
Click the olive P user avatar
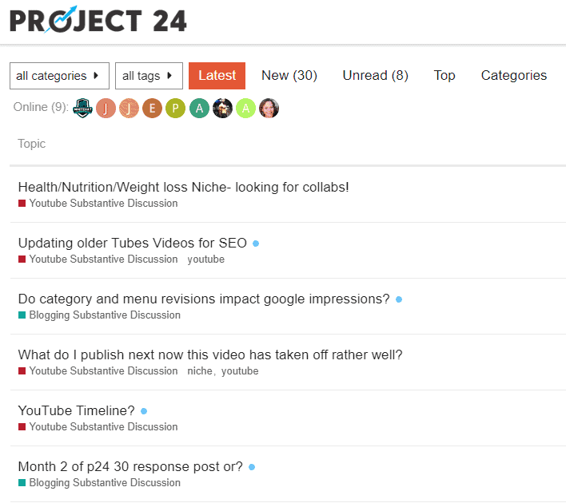click(175, 108)
